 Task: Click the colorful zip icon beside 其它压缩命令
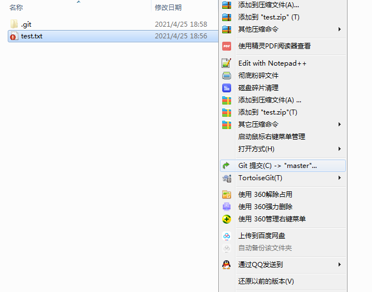point(227,125)
